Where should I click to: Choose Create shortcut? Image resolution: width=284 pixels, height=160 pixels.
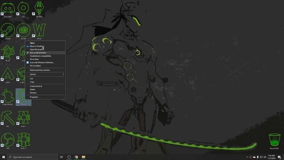[45, 86]
